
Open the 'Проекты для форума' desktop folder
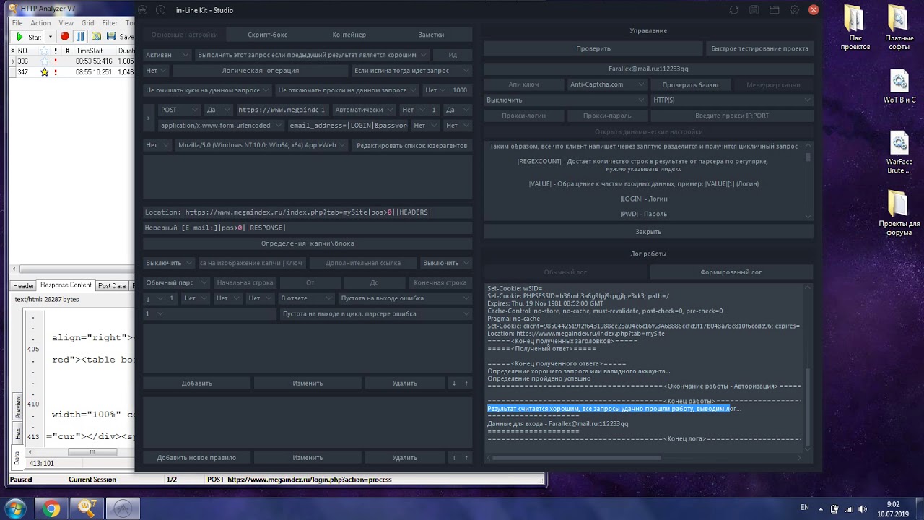899,214
